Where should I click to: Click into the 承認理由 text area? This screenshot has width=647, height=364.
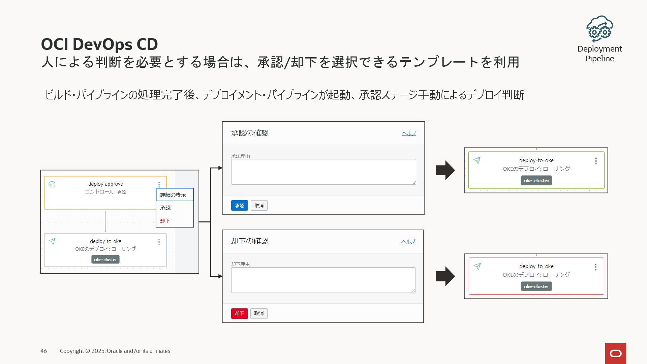pyautogui.click(x=323, y=172)
